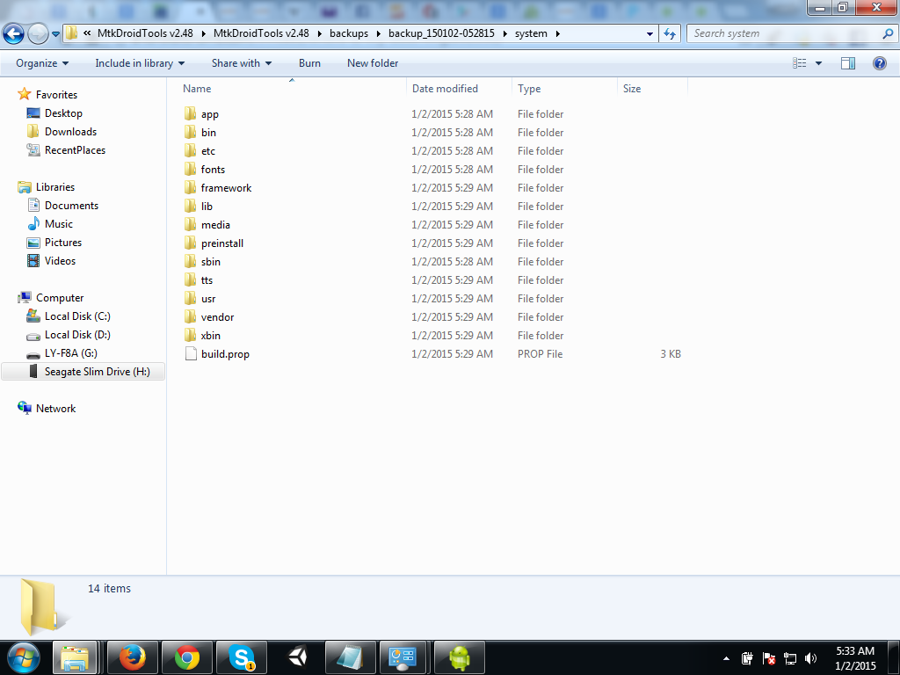This screenshot has height=675, width=900.
Task: Expand the Include in library dropdown
Action: 140,63
